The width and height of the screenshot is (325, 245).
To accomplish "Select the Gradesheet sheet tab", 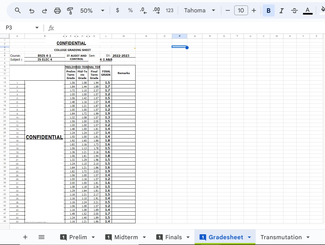I will pyautogui.click(x=226, y=237).
